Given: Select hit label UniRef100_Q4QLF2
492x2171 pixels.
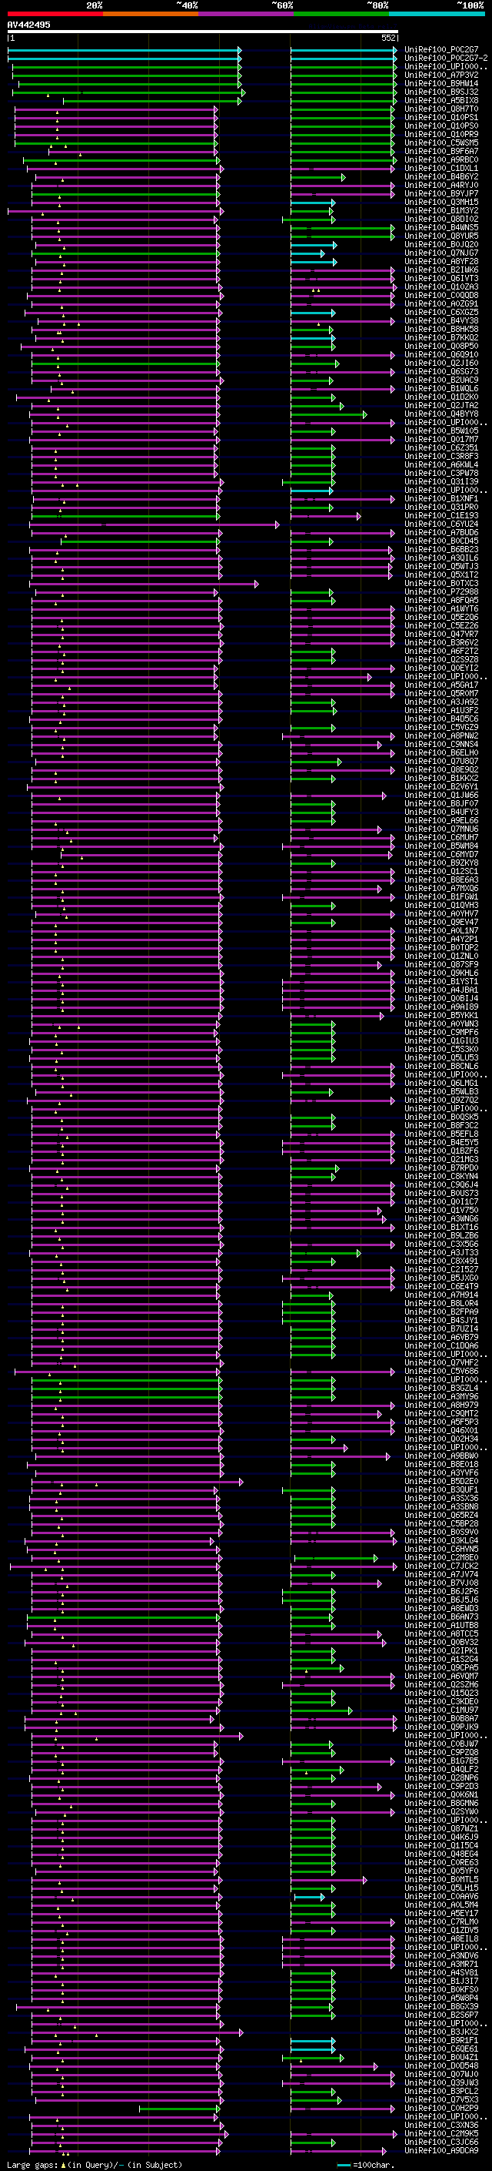Looking at the screenshot, I should [x=441, y=1769].
